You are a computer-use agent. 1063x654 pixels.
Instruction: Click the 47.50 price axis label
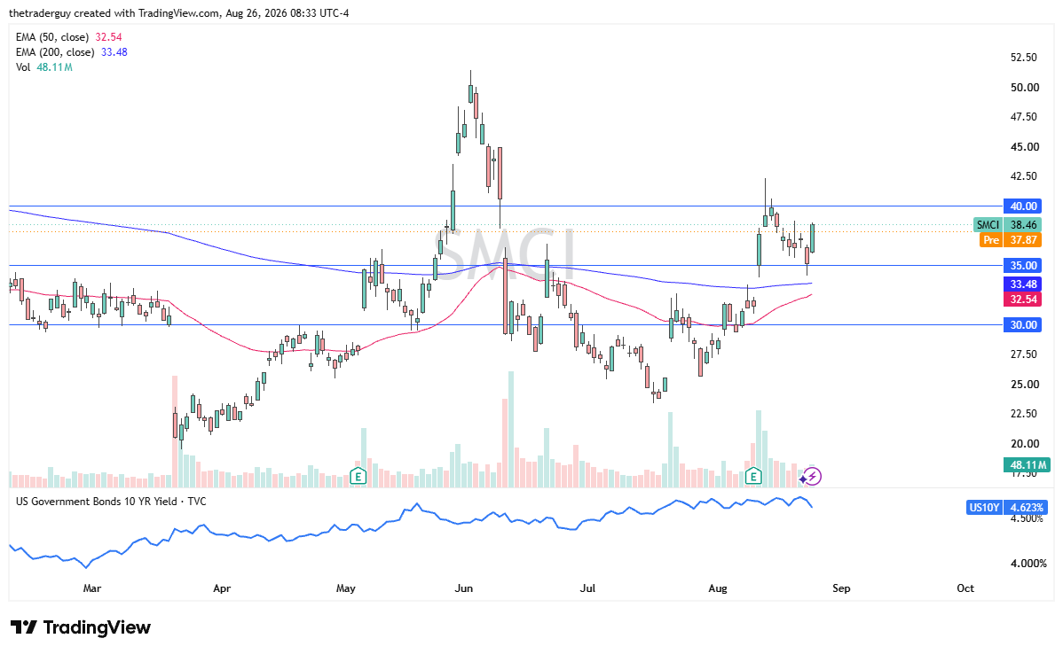click(1024, 117)
